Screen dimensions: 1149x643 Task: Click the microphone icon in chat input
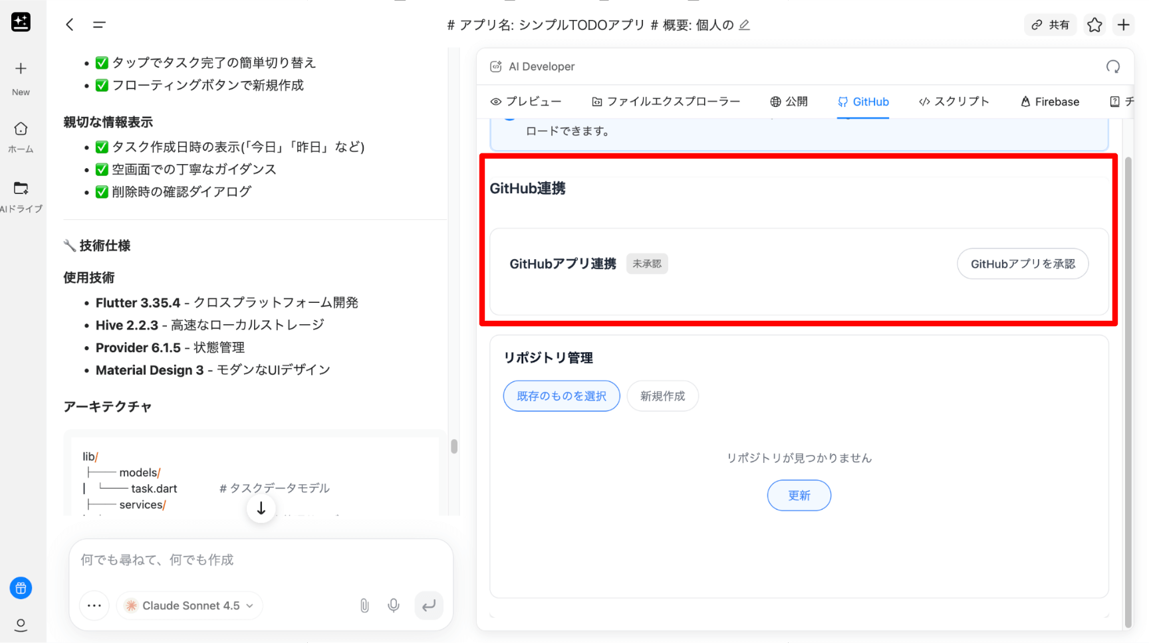[394, 605]
